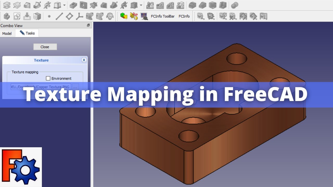Select the Revolution tool
The height and width of the screenshot is (187, 333).
coord(17,5)
